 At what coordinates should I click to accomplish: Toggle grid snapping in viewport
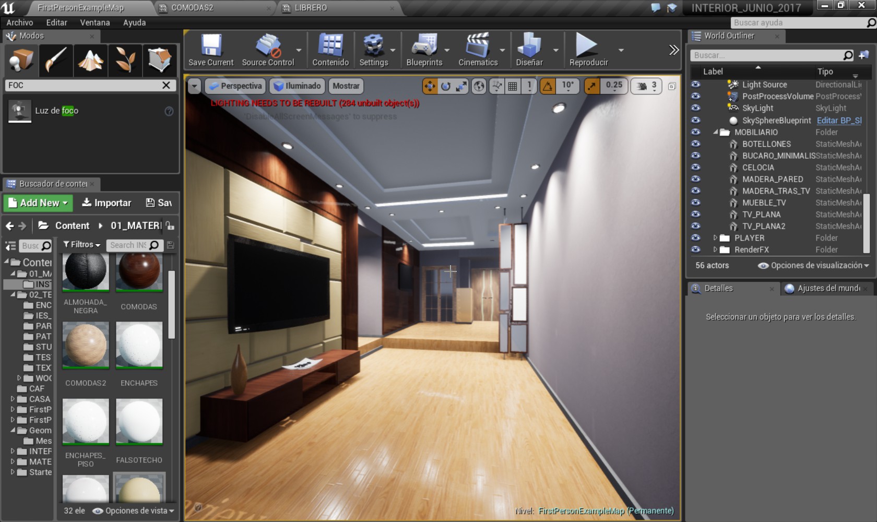(x=513, y=86)
